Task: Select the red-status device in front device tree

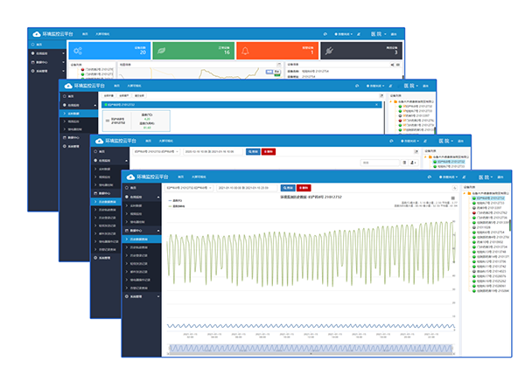Action: (490, 212)
